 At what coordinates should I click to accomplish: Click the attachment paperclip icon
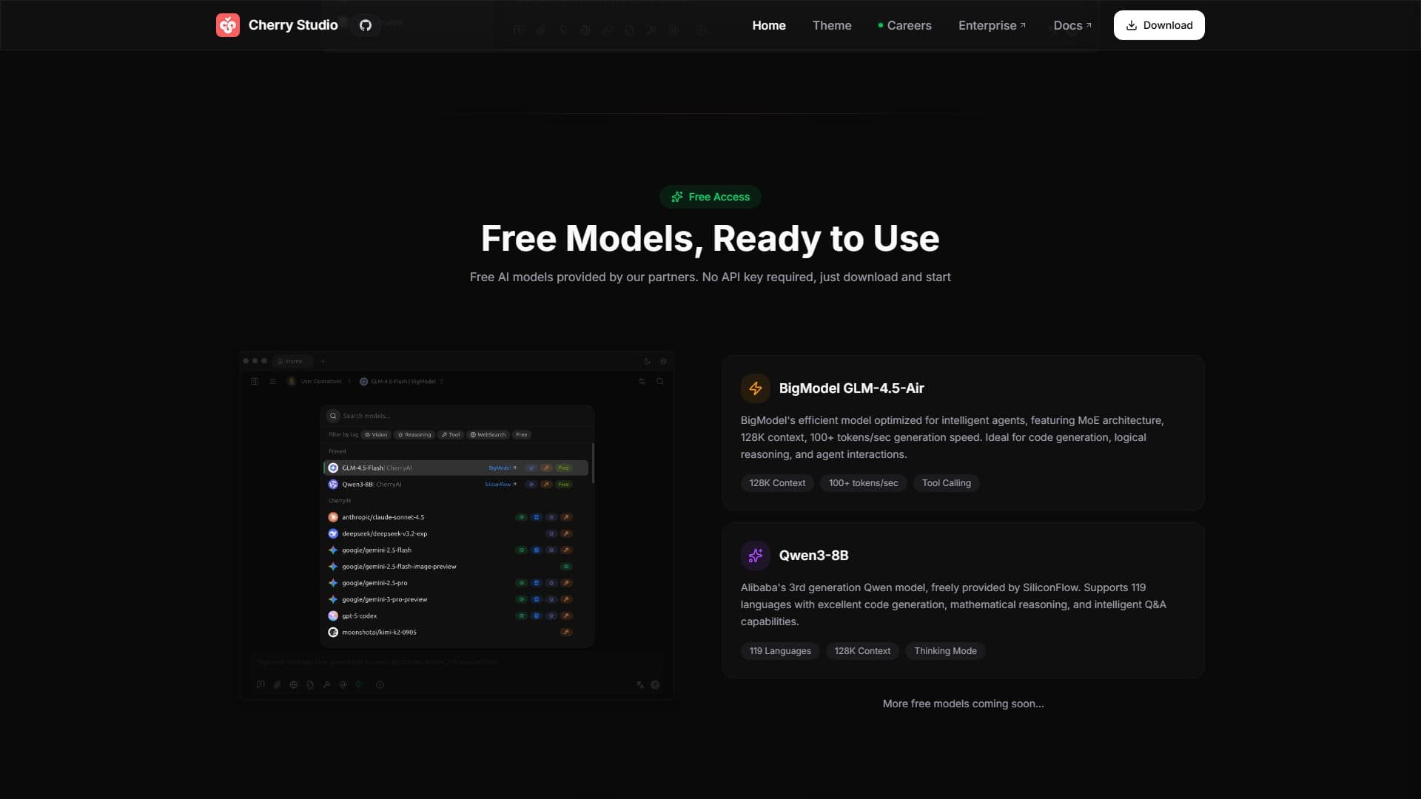click(x=277, y=685)
